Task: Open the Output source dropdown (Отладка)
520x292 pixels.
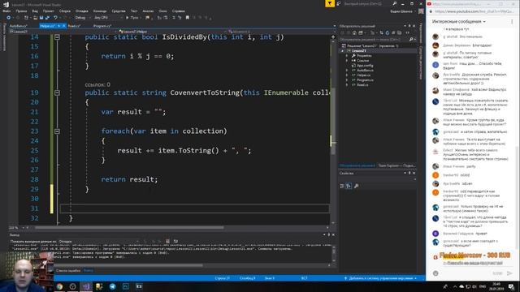Action: [99, 242]
